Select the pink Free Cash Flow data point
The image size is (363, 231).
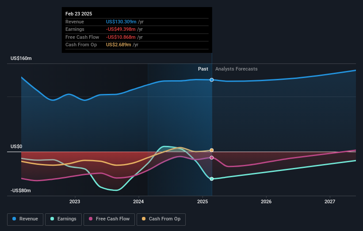pos(212,158)
